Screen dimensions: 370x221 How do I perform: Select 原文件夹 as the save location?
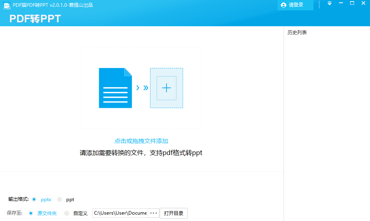(x=31, y=213)
